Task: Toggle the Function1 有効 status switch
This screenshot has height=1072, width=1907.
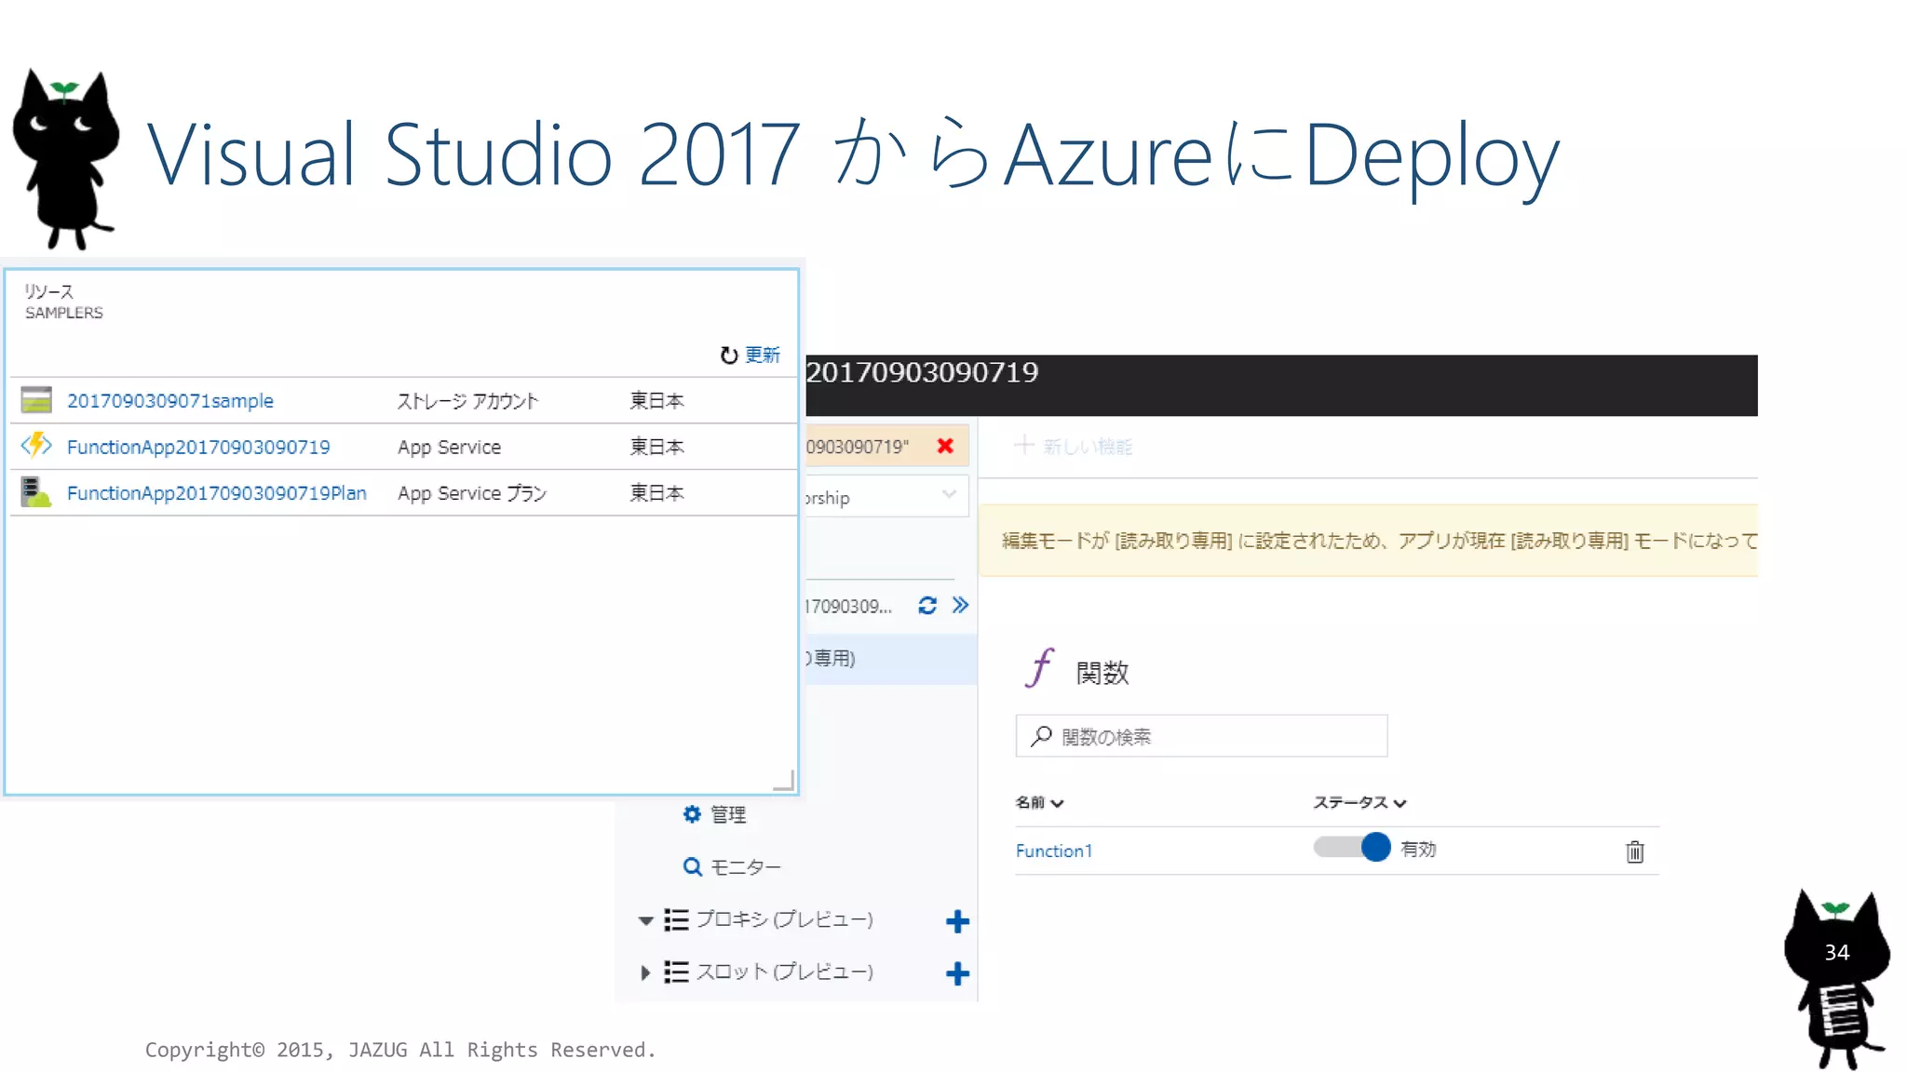Action: 1351,847
